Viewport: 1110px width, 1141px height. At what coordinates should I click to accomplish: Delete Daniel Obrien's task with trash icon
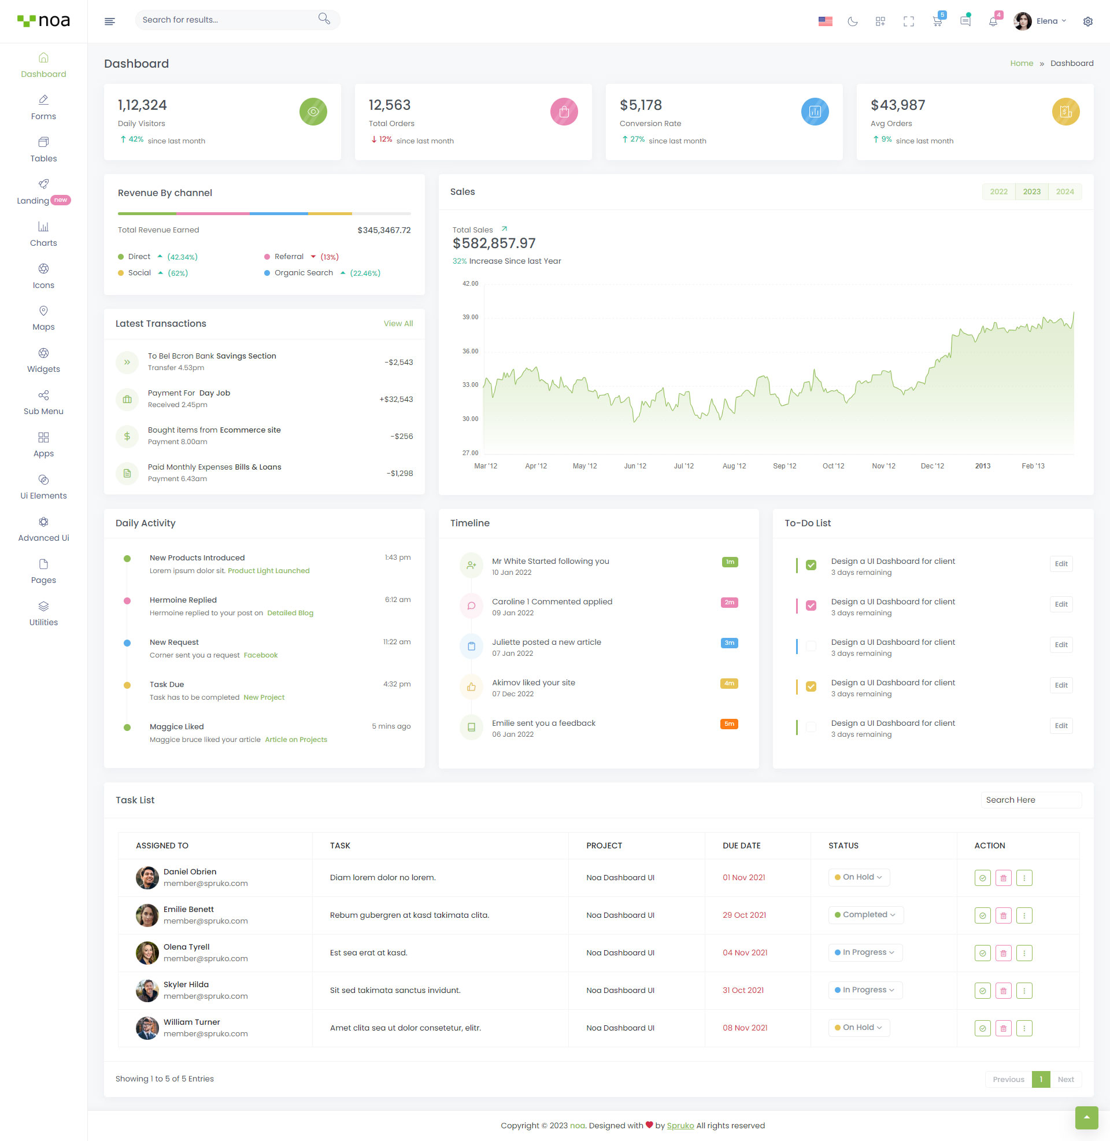pyautogui.click(x=1002, y=877)
